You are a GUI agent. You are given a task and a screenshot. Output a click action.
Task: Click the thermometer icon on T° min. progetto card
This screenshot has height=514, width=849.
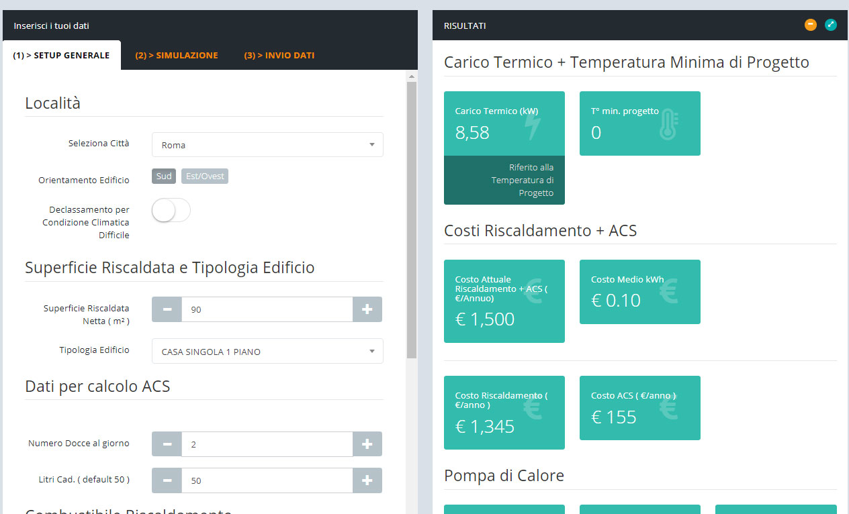pos(668,125)
